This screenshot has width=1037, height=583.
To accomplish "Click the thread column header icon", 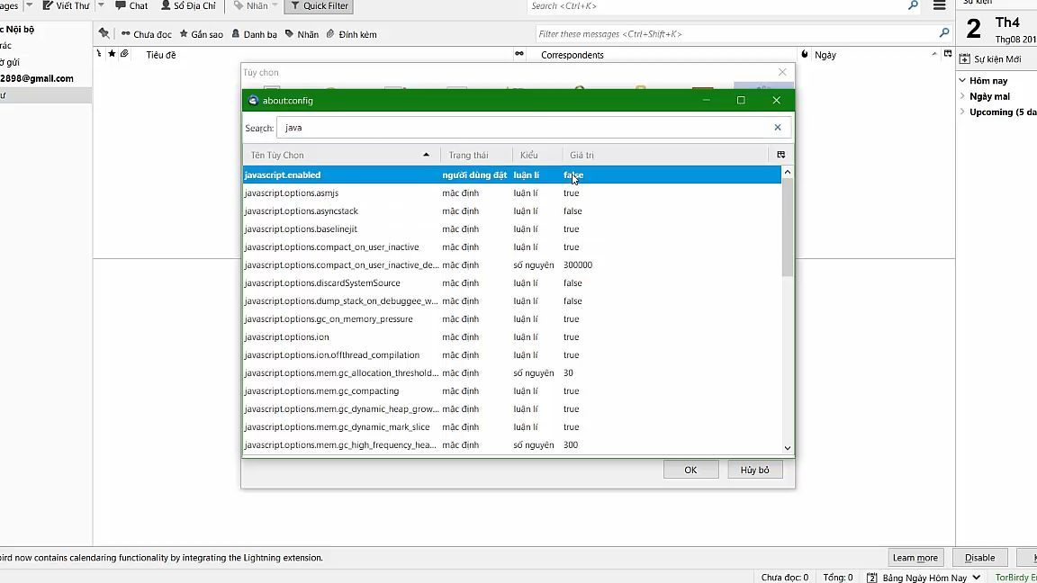I will pos(99,54).
